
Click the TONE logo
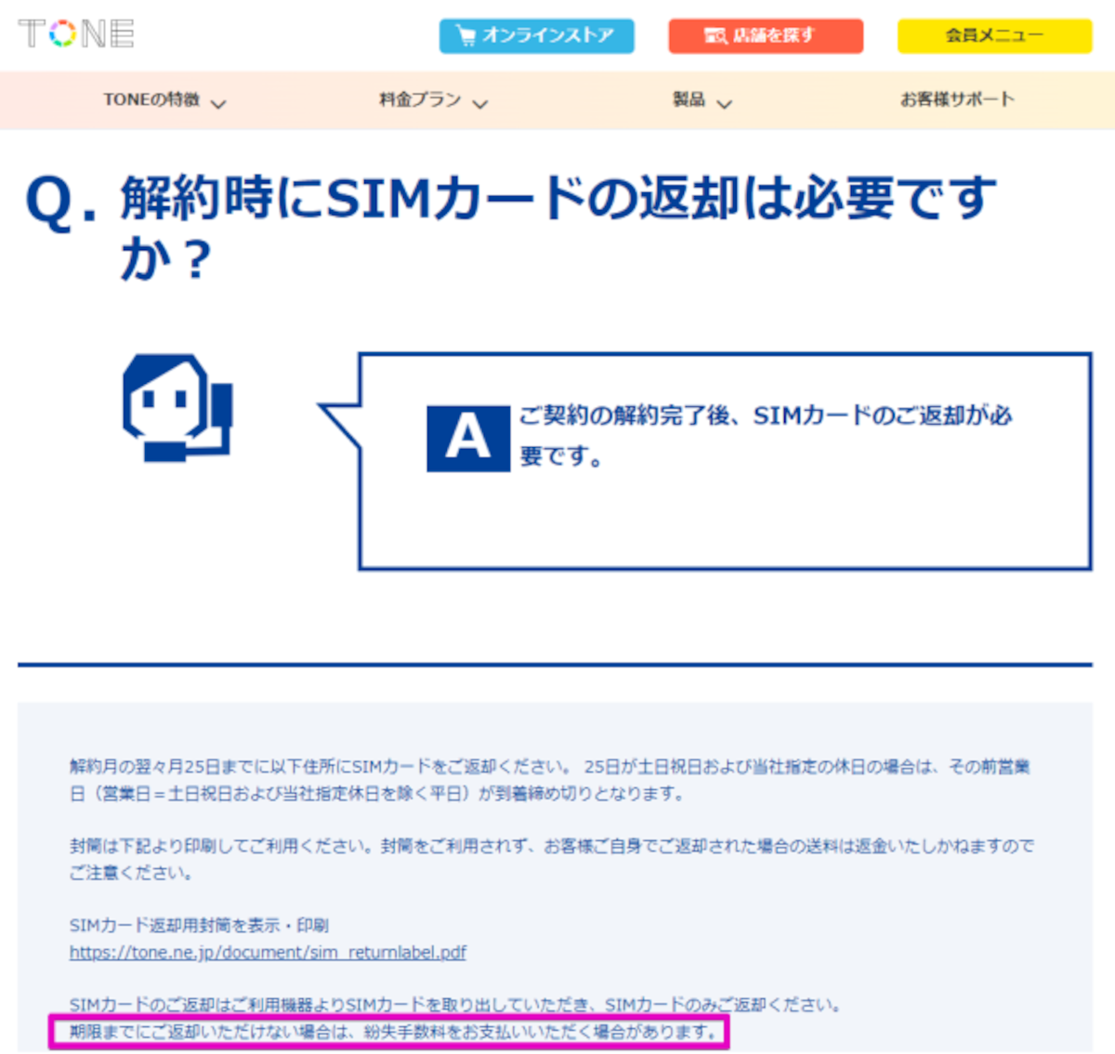76,33
